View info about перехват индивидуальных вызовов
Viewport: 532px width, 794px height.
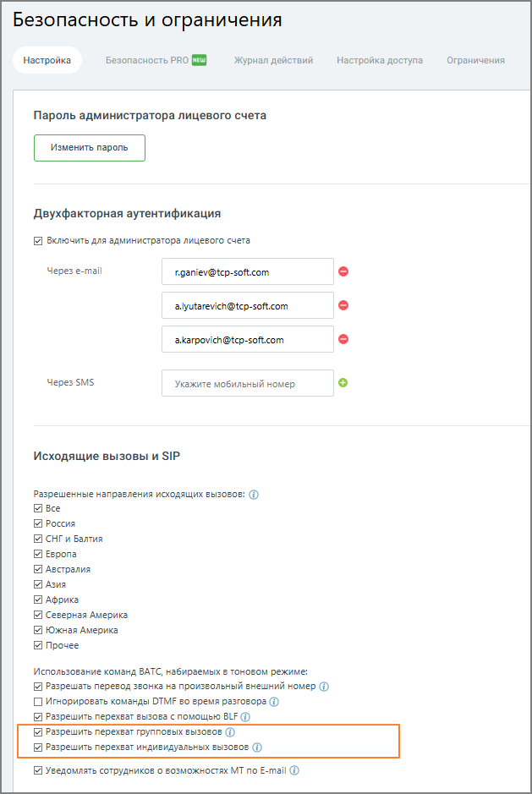[257, 747]
